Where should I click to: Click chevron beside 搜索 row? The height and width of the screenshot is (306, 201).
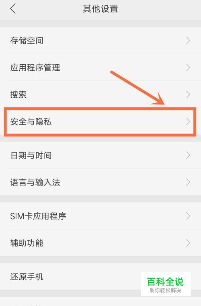pos(188,94)
